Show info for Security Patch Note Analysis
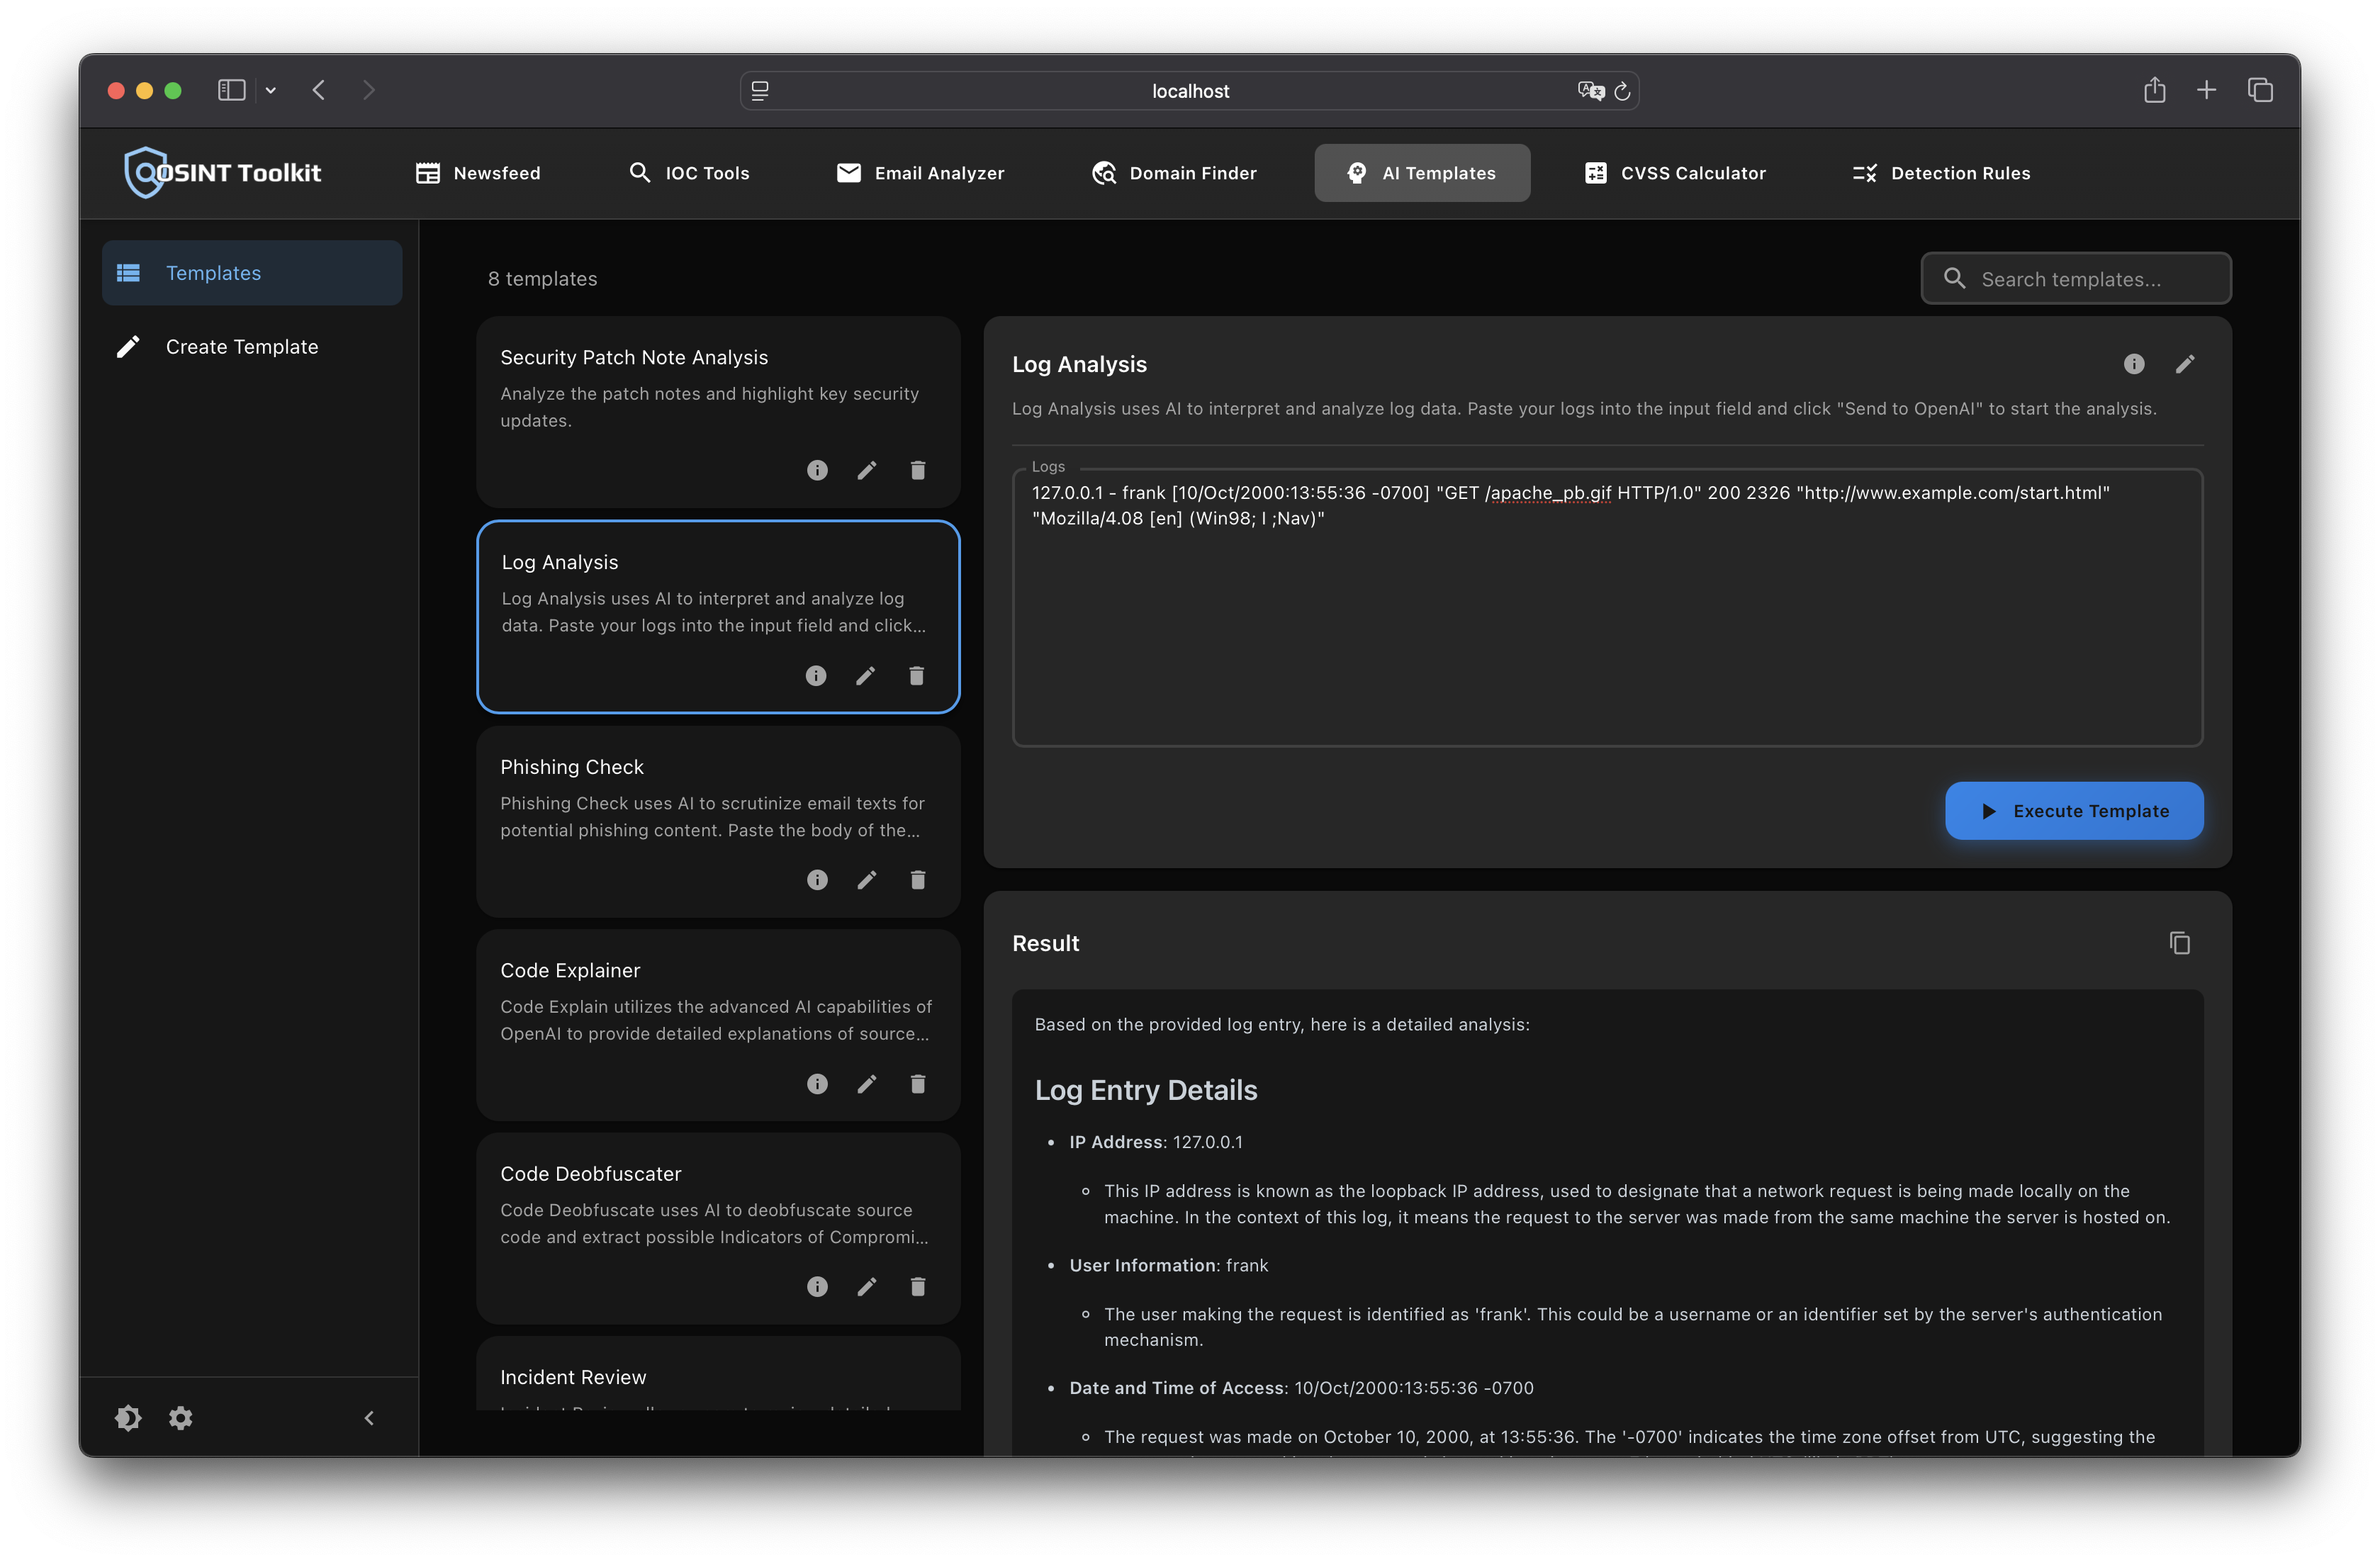The image size is (2380, 1562). coord(817,470)
